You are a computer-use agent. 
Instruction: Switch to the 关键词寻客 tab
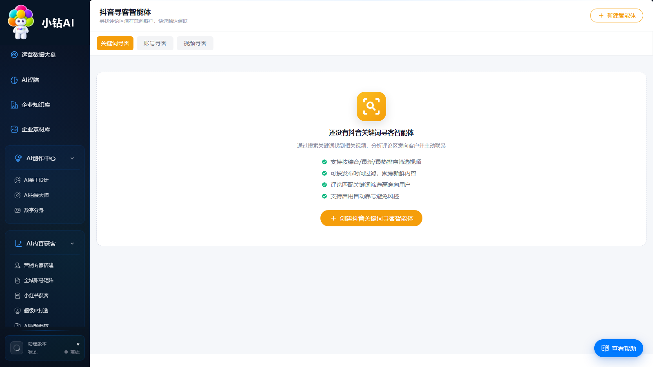(x=115, y=43)
